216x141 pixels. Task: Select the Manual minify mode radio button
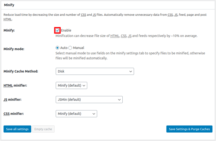click(x=70, y=48)
